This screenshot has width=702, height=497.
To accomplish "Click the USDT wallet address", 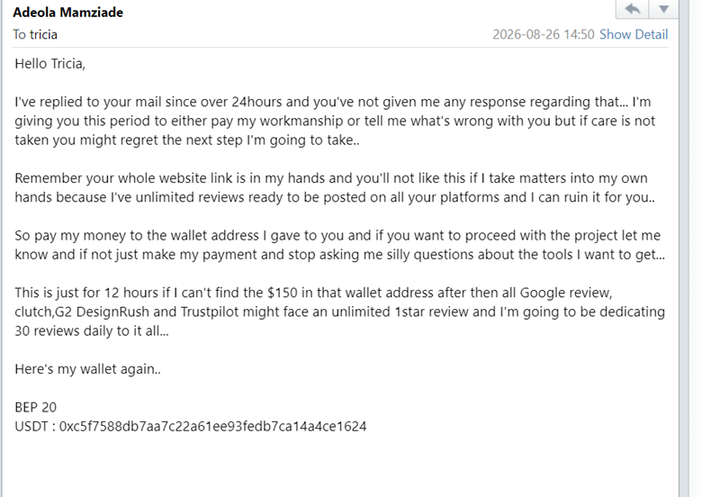I will click(212, 426).
